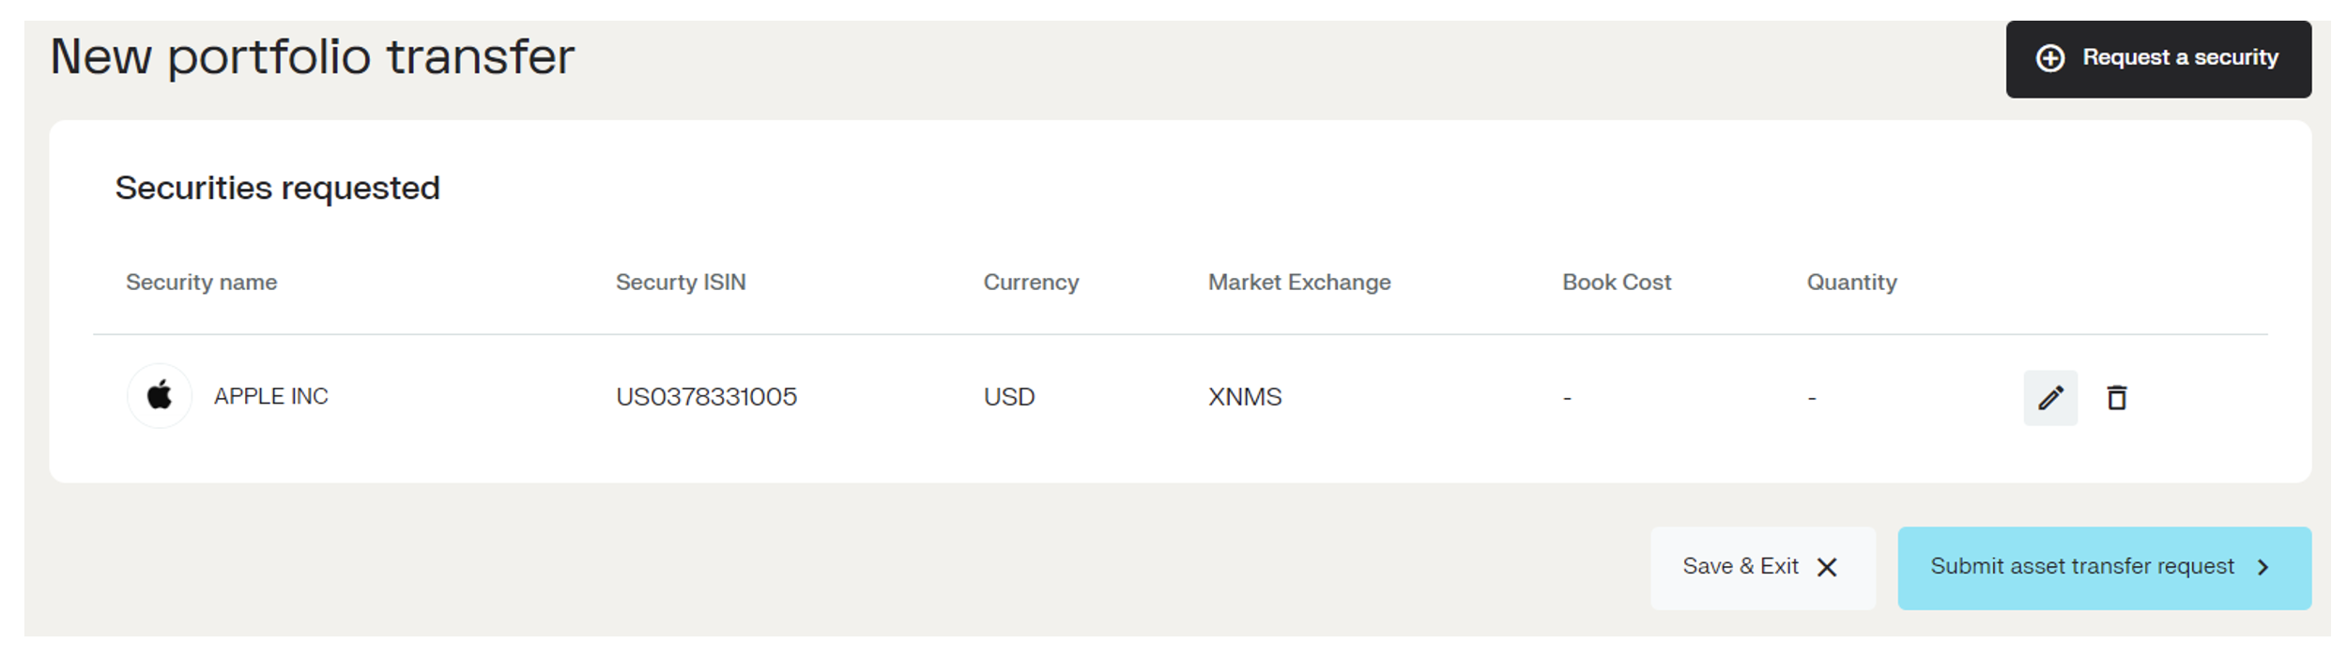The width and height of the screenshot is (2347, 659).
Task: Click the Security name column header
Action: coord(202,283)
